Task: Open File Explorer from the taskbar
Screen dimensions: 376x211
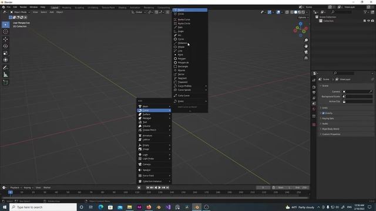Action: pos(129,207)
